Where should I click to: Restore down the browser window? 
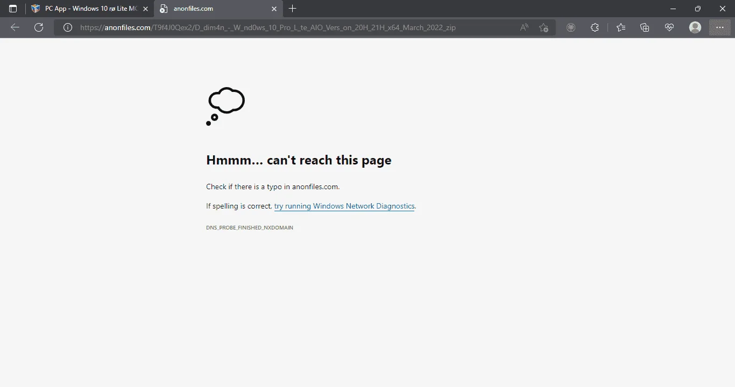tap(698, 9)
